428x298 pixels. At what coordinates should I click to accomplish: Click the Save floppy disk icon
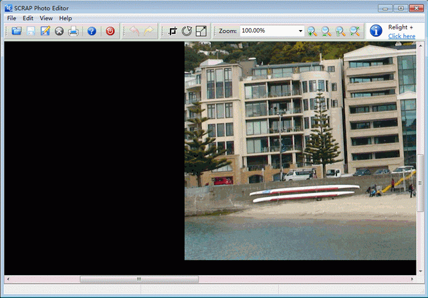click(x=31, y=31)
